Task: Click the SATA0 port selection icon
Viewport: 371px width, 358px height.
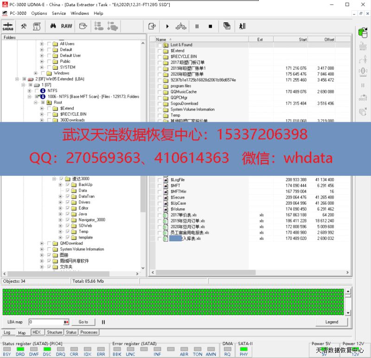Action: click(x=8, y=27)
